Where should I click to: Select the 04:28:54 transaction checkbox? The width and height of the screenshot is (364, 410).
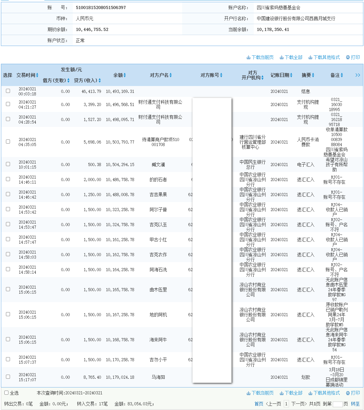point(8,119)
